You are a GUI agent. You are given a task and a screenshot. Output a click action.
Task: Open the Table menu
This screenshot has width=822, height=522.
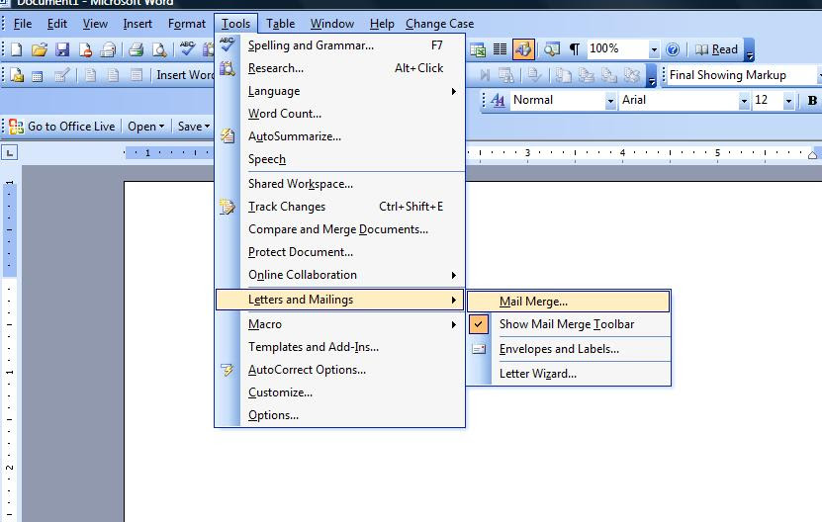pyautogui.click(x=281, y=24)
